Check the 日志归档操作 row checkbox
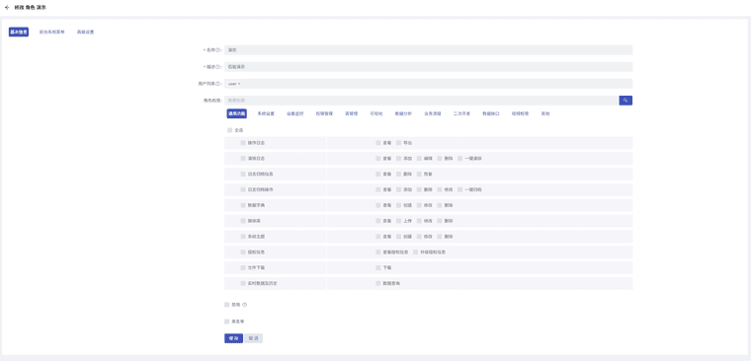This screenshot has width=751, height=361. pyautogui.click(x=243, y=189)
